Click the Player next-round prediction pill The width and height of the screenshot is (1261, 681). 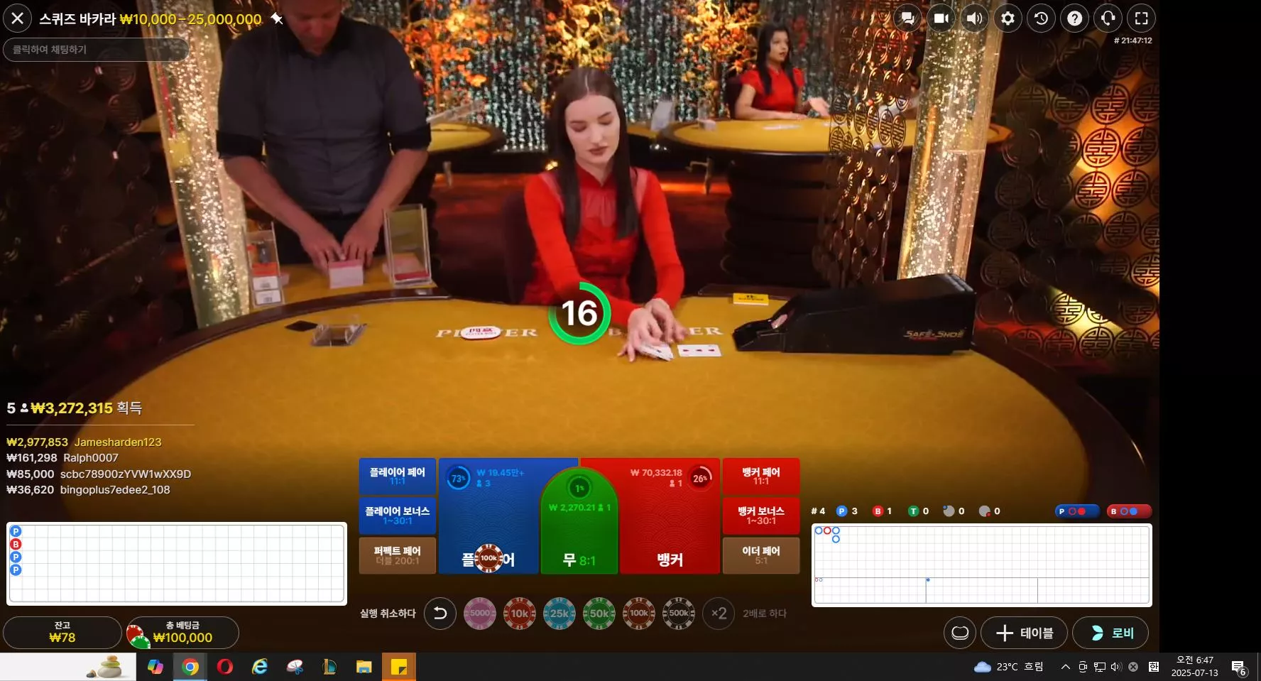[x=1077, y=511]
